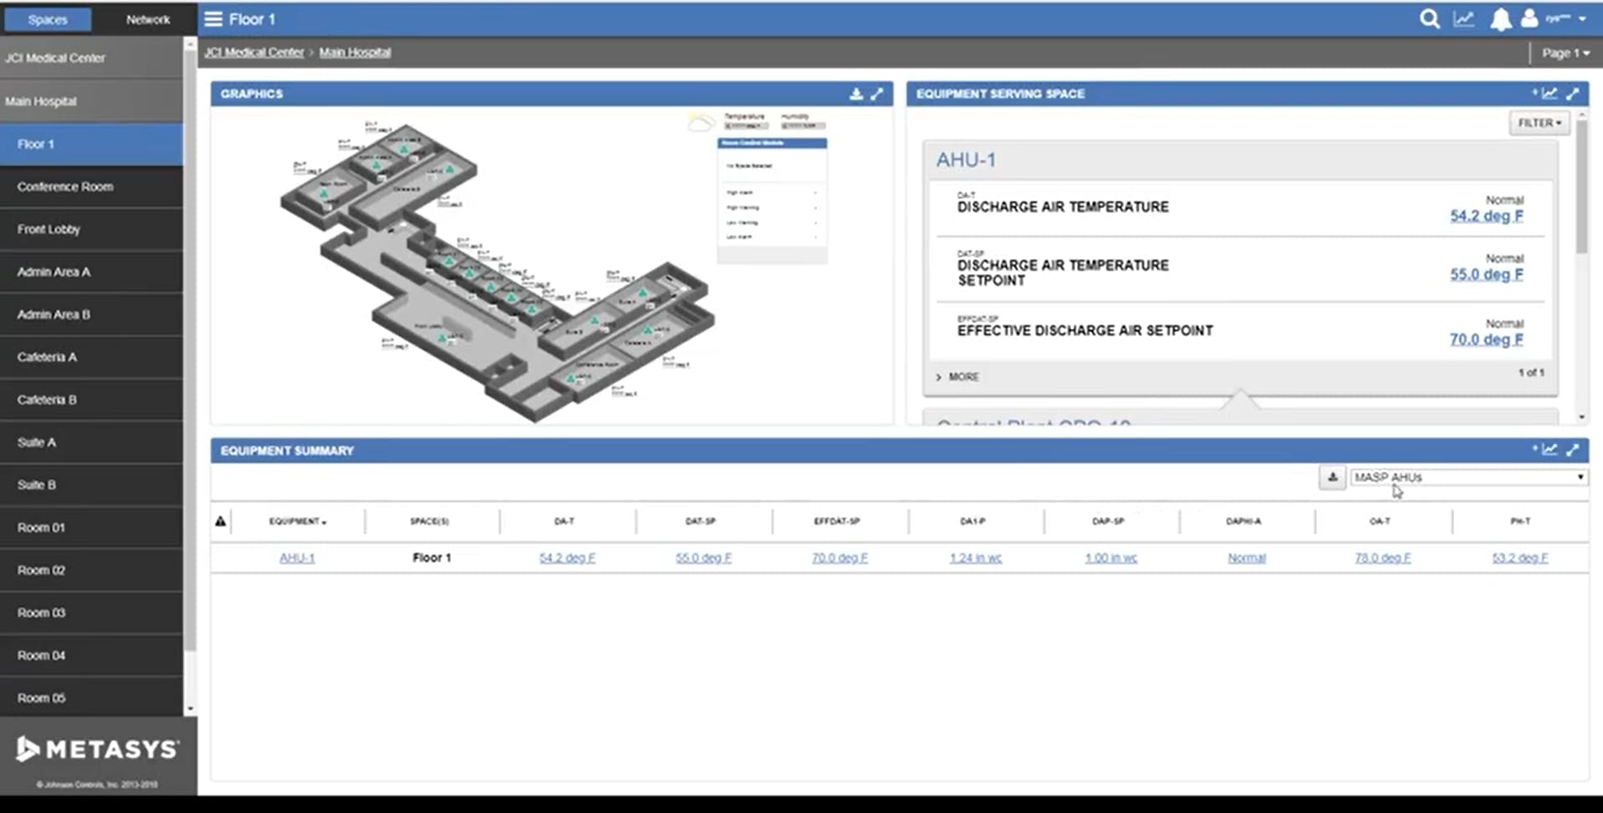
Task: Click the 78.0 deg F outdoor air value
Action: coord(1382,557)
